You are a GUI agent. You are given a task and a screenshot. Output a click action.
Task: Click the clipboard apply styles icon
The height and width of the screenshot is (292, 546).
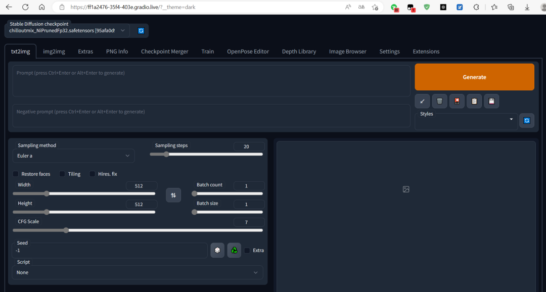(474, 101)
